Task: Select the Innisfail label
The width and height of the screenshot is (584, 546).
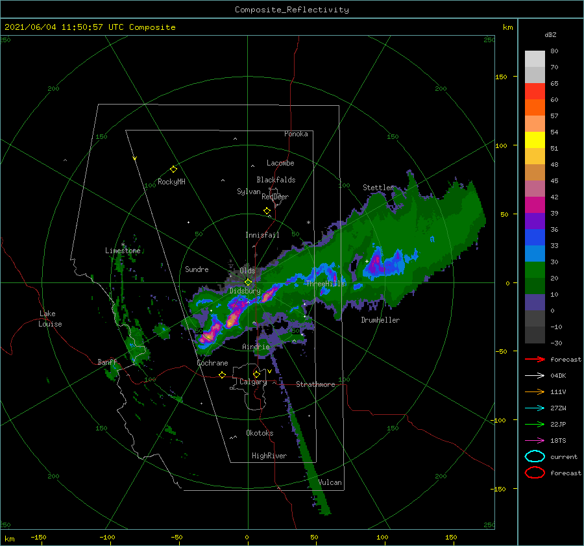Action: [x=262, y=235]
